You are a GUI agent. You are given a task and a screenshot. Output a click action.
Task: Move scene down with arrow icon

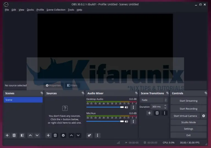[x=37, y=135]
